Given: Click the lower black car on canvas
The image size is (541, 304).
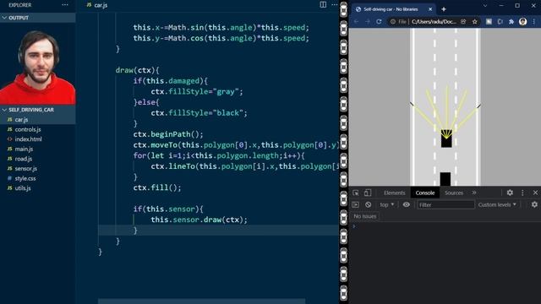Looking at the screenshot, I should click(x=445, y=179).
